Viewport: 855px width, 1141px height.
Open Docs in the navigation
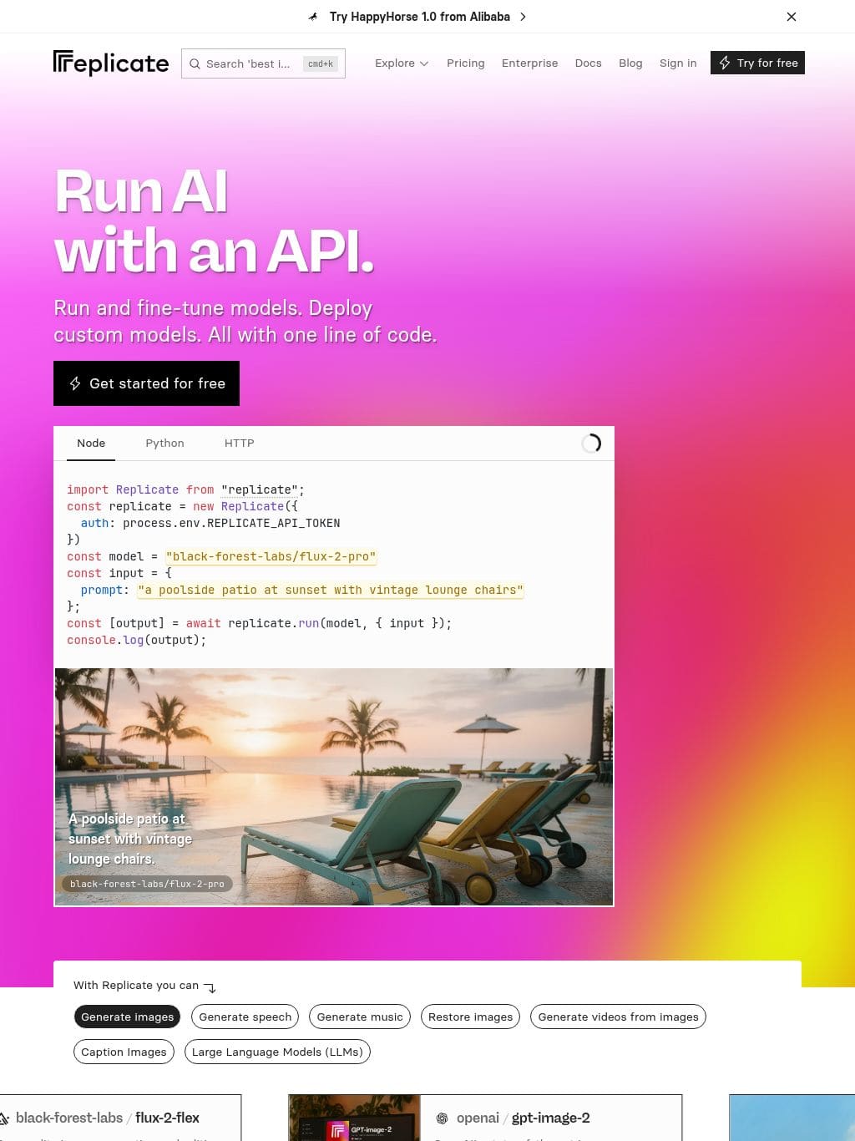pyautogui.click(x=588, y=63)
